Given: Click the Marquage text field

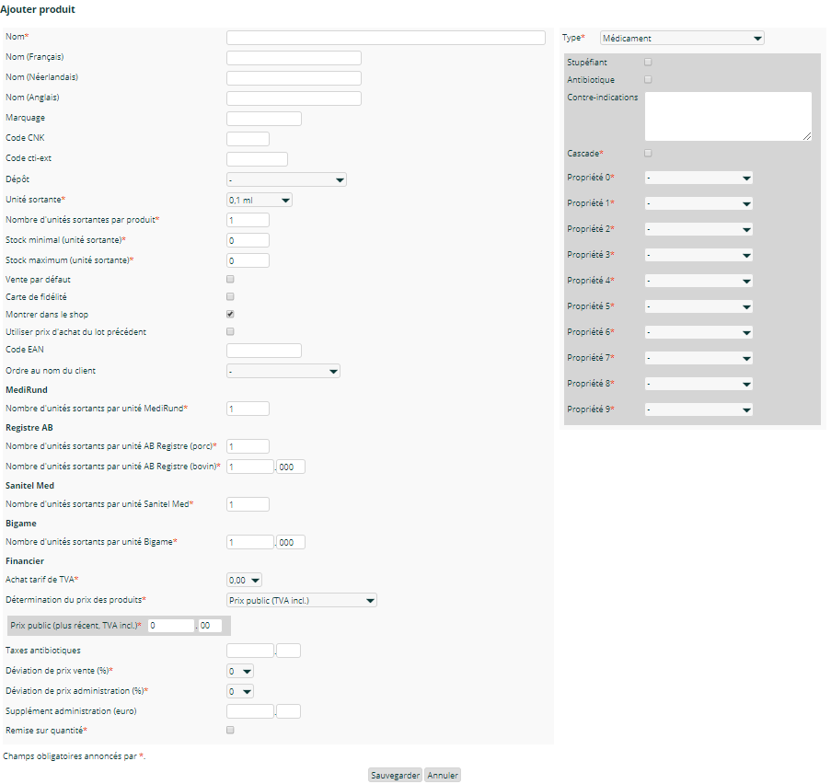Looking at the screenshot, I should pos(264,119).
